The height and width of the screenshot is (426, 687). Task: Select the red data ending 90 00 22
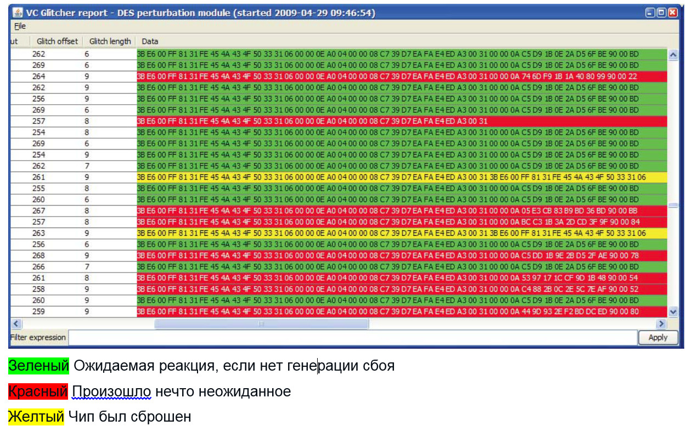[x=402, y=76]
